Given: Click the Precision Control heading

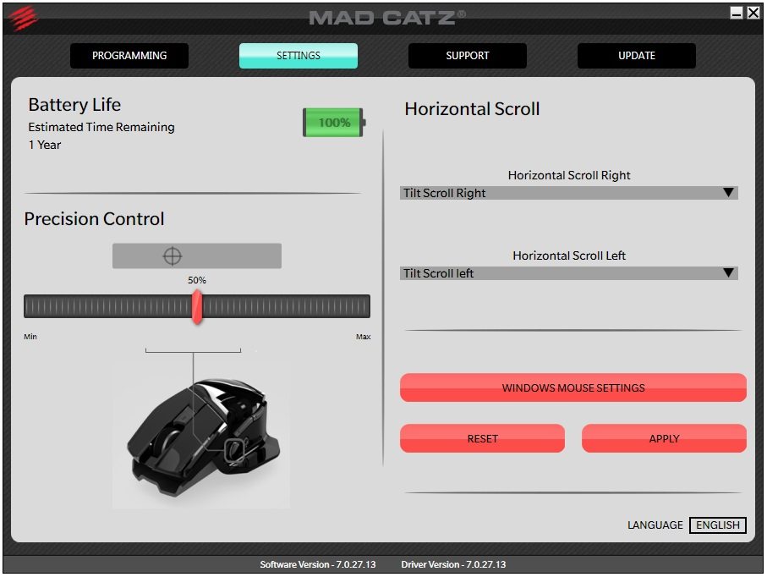Looking at the screenshot, I should (94, 219).
